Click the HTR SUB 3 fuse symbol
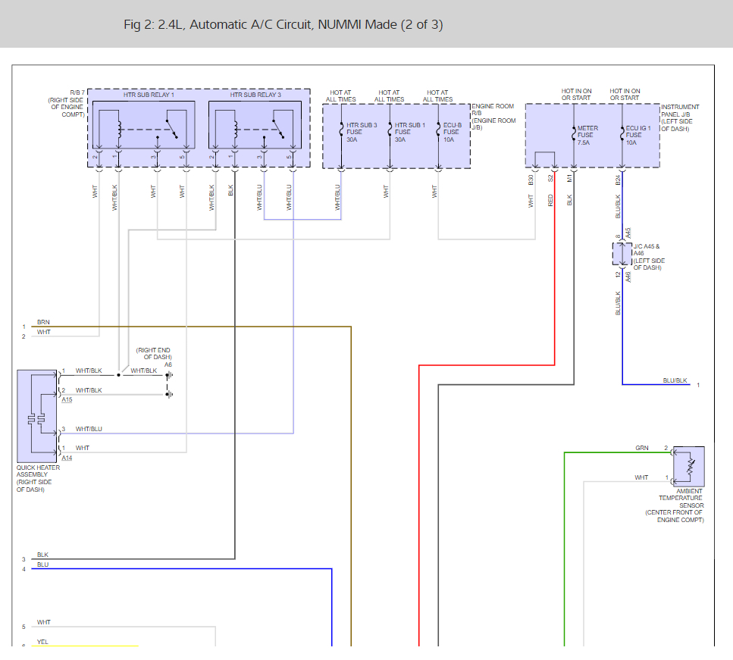The height and width of the screenshot is (660, 733). point(341,130)
